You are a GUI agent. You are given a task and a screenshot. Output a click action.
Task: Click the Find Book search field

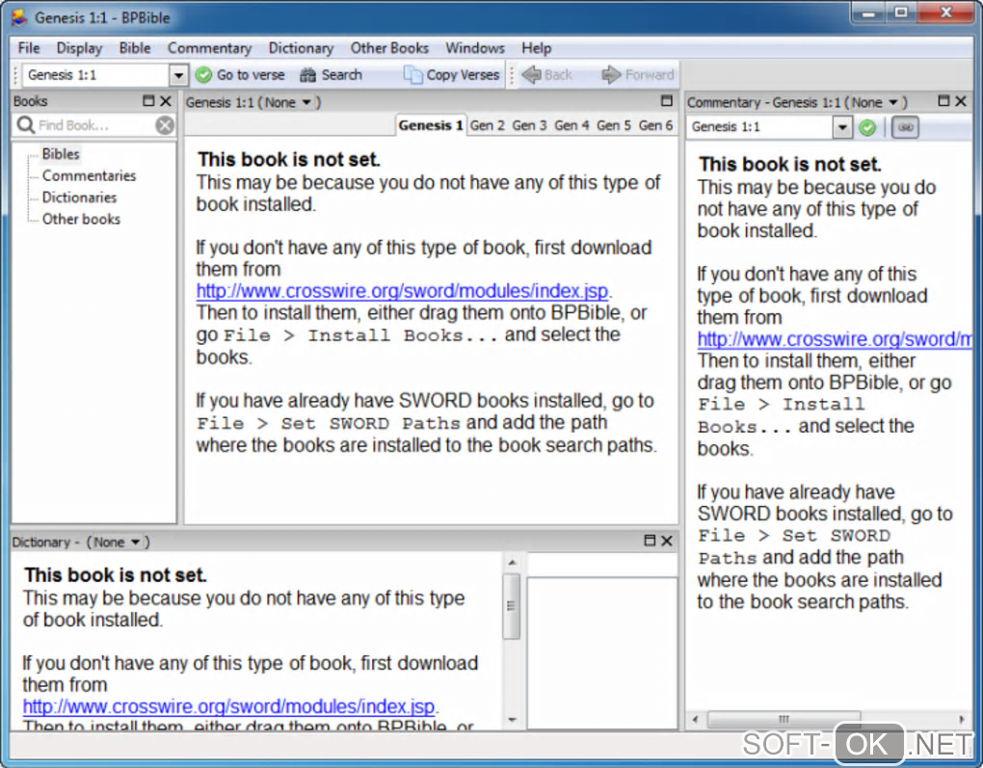point(94,125)
